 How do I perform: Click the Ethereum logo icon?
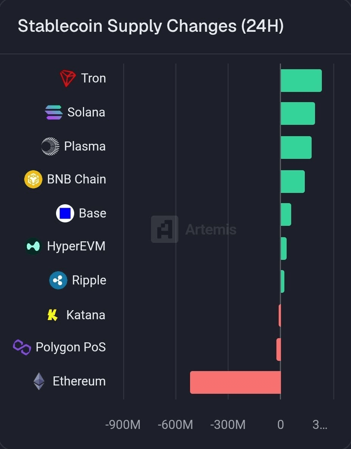[39, 381]
